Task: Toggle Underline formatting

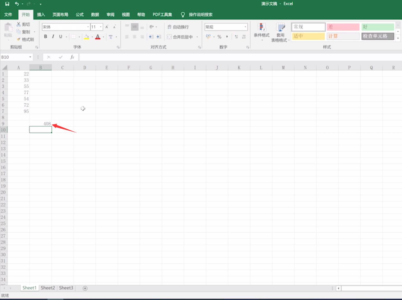Action: coord(60,37)
